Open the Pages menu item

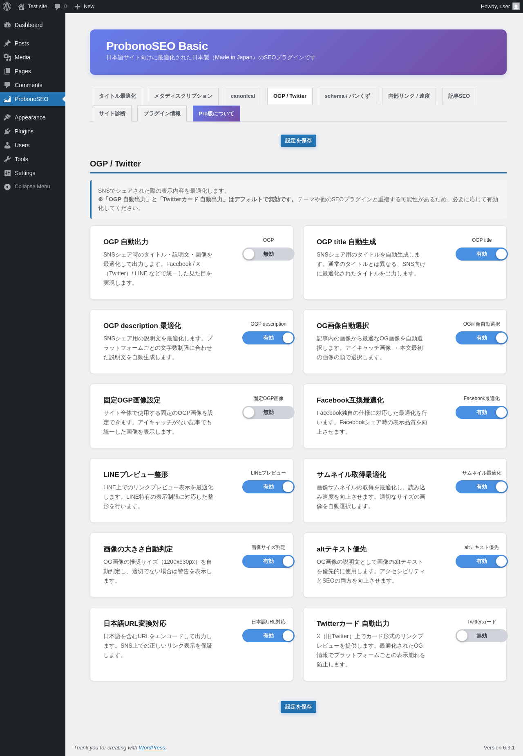[x=33, y=71]
